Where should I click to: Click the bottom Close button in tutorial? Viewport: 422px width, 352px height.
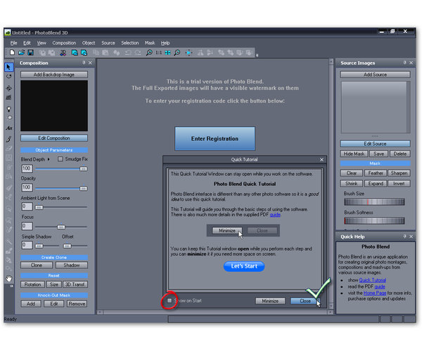coord(305,301)
